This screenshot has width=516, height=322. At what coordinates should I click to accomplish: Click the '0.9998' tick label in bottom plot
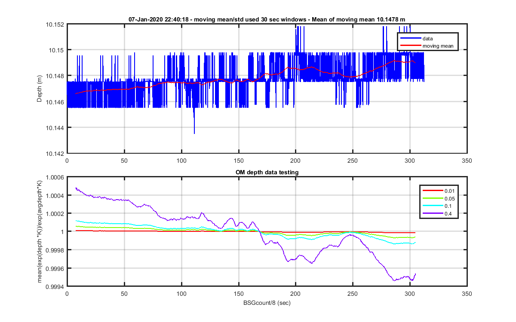pyautogui.click(x=55, y=250)
